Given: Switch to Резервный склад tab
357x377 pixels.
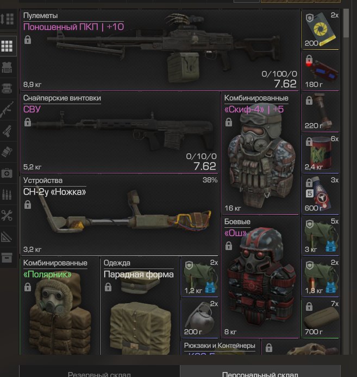Looking at the screenshot, I should 99,372.
